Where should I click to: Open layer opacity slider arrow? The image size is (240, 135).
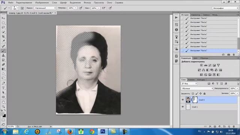click(237, 88)
